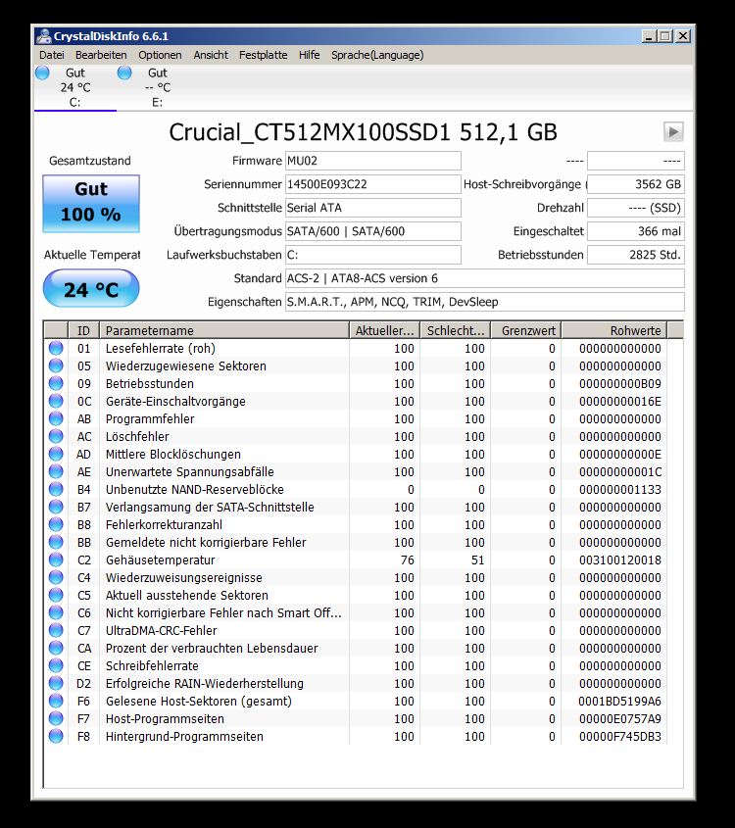Viewport: 735px width, 828px height.
Task: Minimize the CrystalDiskInfo window
Action: click(649, 36)
